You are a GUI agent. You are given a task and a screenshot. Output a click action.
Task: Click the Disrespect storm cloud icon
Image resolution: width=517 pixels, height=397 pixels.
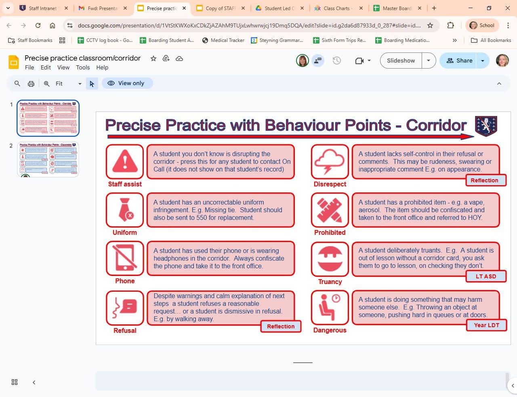tap(330, 161)
